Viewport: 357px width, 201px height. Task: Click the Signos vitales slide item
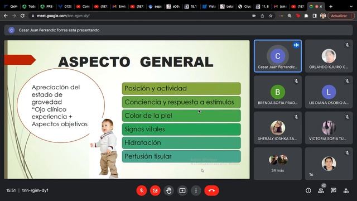[181, 129]
